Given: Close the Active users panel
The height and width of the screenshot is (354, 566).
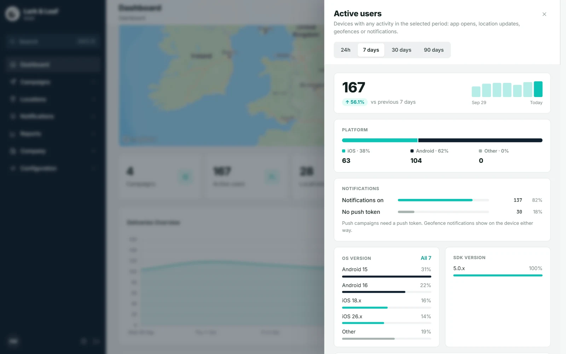Looking at the screenshot, I should [544, 14].
